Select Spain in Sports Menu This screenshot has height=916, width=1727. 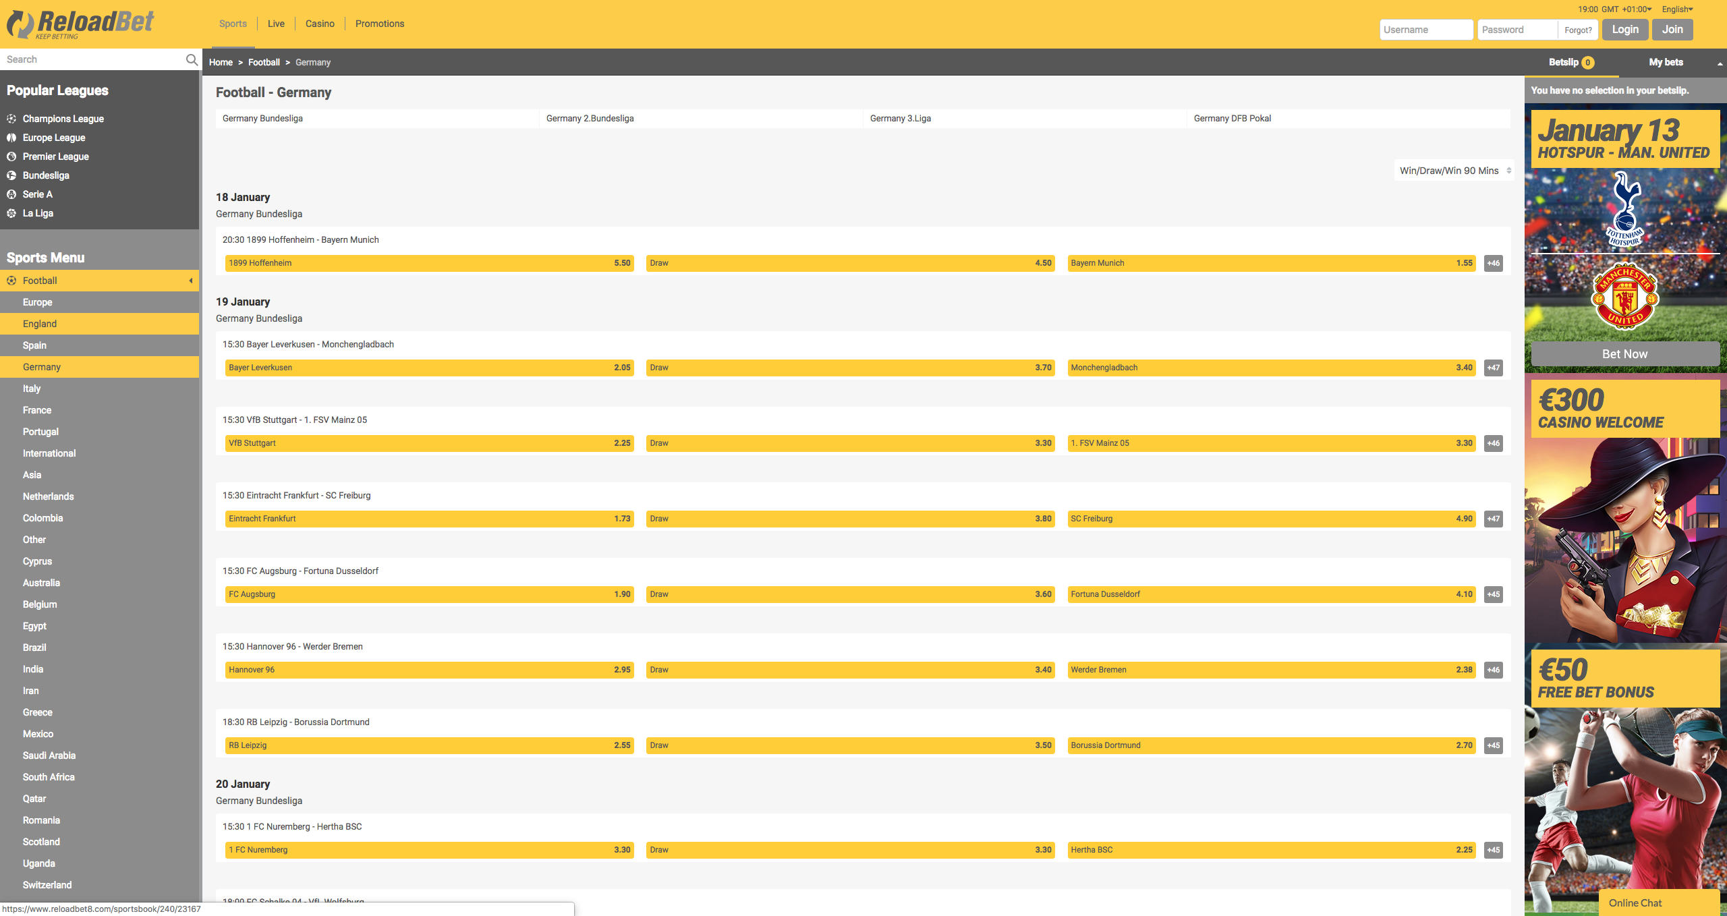coord(100,345)
